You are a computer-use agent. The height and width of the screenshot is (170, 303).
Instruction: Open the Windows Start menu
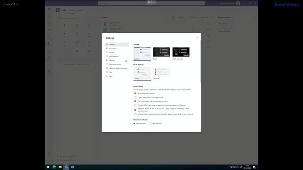pyautogui.click(x=48, y=167)
